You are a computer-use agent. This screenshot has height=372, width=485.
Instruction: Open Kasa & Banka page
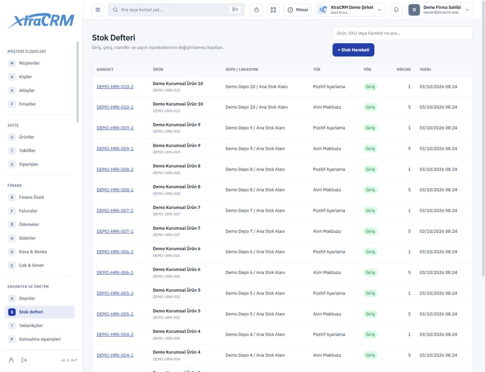[40, 252]
